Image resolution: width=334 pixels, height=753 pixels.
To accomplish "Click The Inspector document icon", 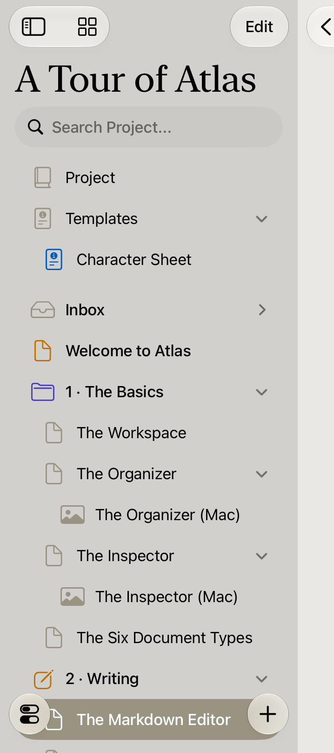I will tap(54, 556).
